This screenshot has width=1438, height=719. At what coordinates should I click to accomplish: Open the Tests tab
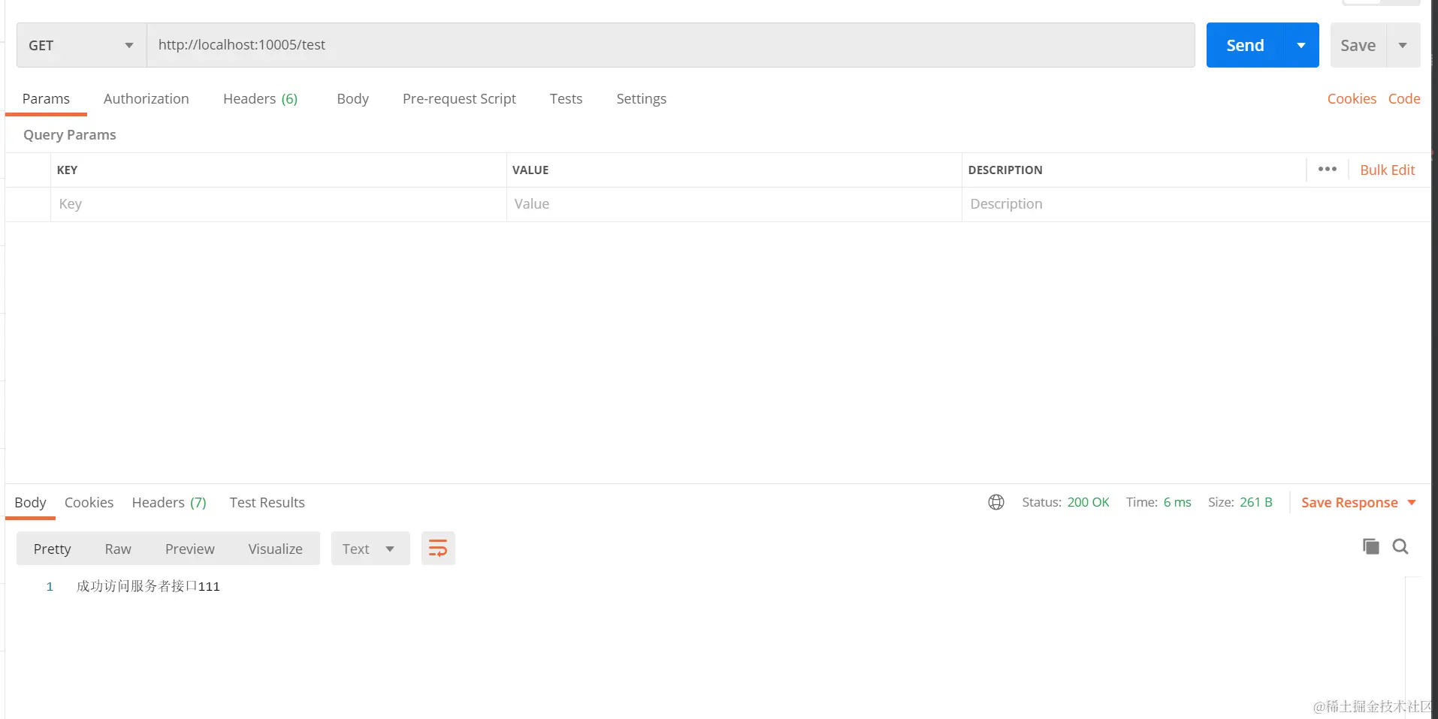(x=566, y=98)
